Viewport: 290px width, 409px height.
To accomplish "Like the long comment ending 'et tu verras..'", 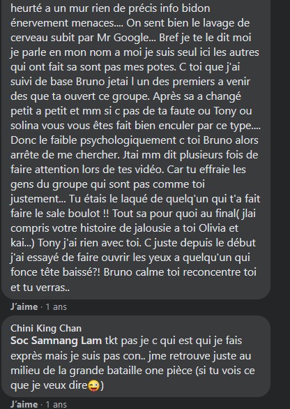I will click(24, 307).
